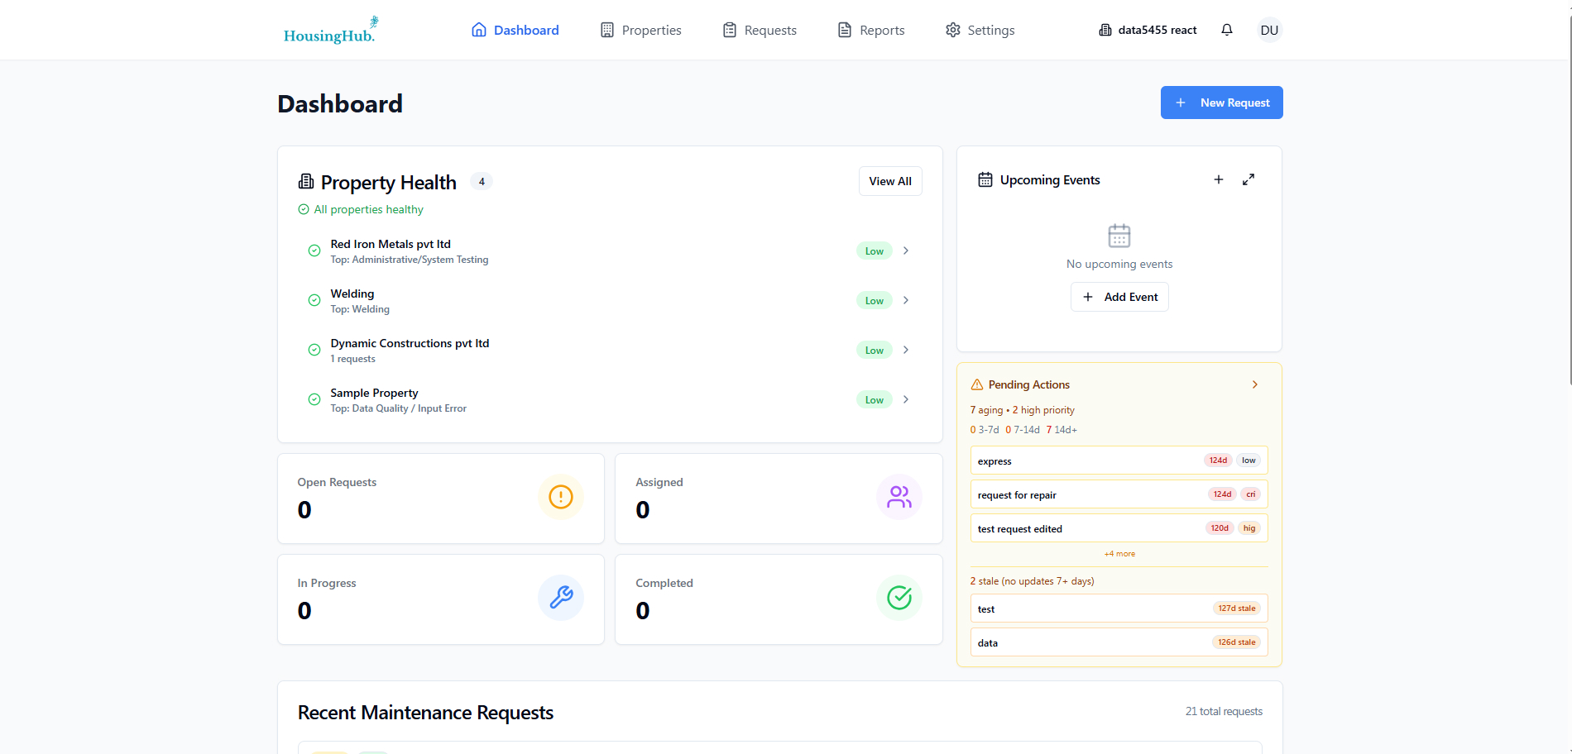This screenshot has height=754, width=1572.
Task: Click the Low badge for Welding property
Action: click(x=873, y=299)
